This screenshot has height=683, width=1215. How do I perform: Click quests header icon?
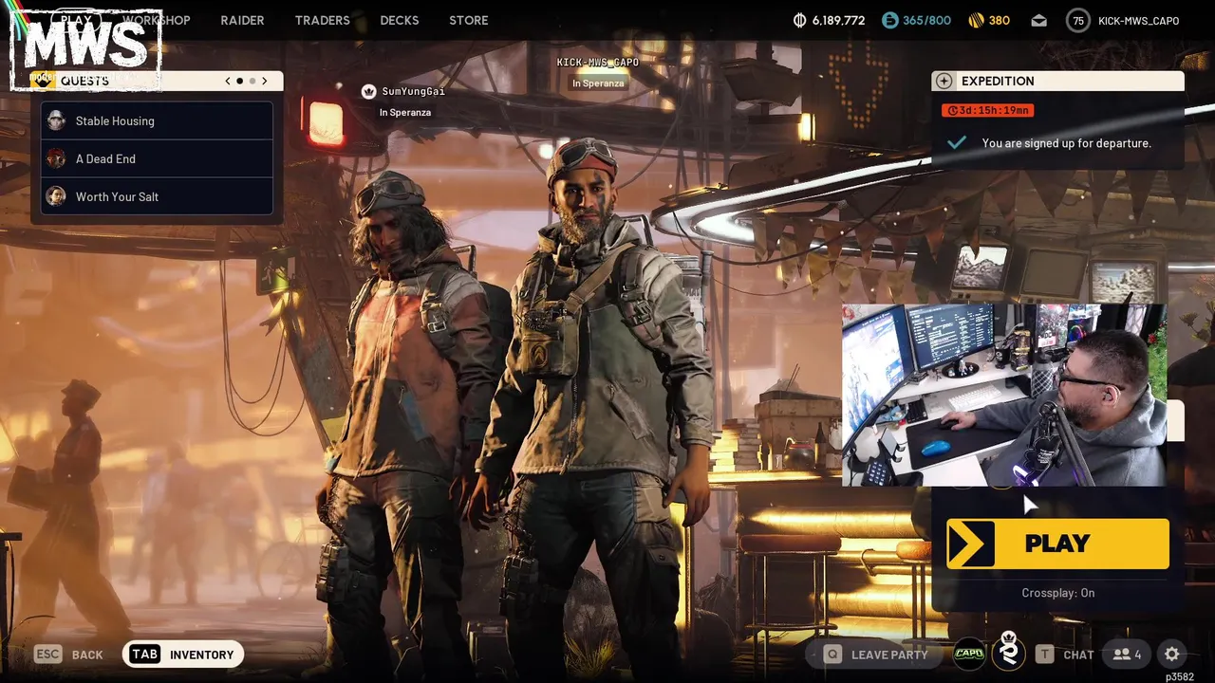[42, 81]
